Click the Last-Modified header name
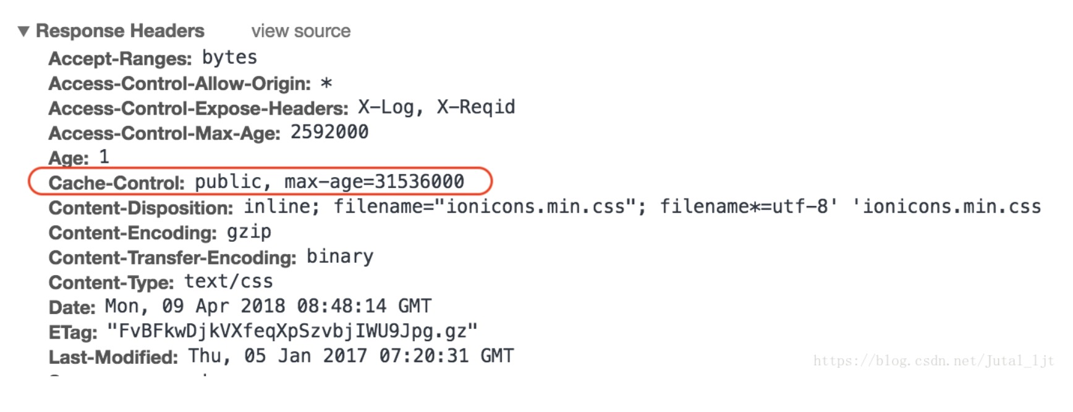The width and height of the screenshot is (1073, 412). coord(113,357)
